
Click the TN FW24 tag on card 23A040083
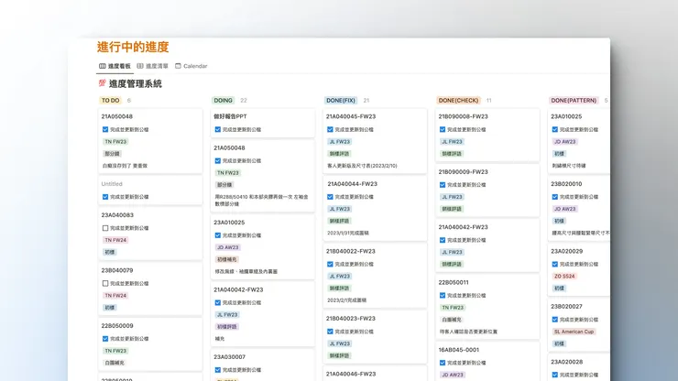(x=115, y=240)
